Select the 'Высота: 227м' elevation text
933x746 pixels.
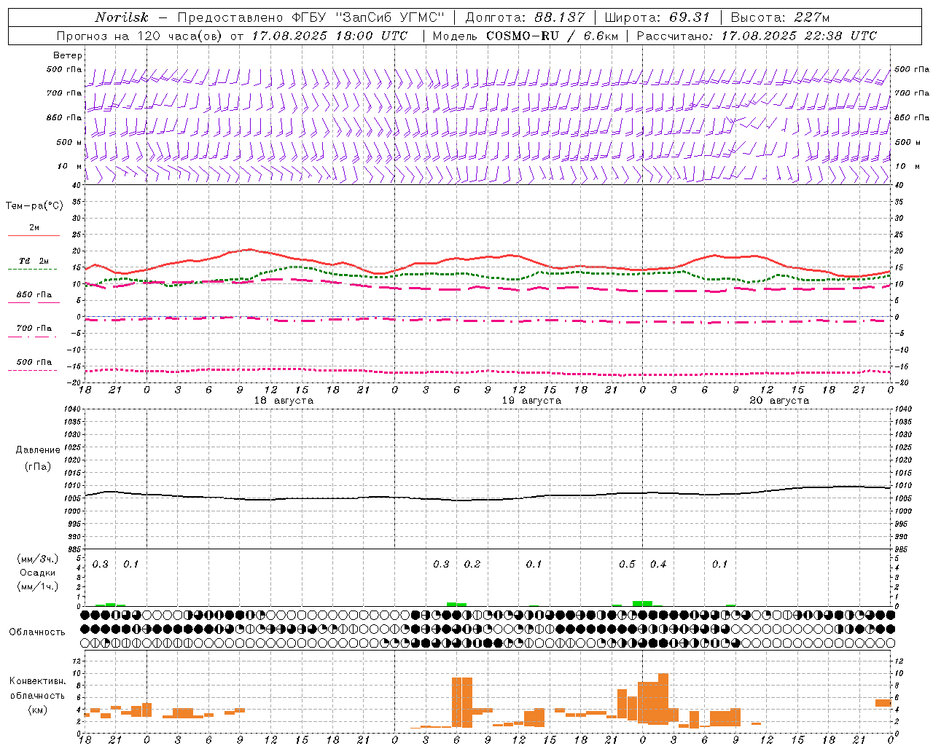click(x=780, y=17)
